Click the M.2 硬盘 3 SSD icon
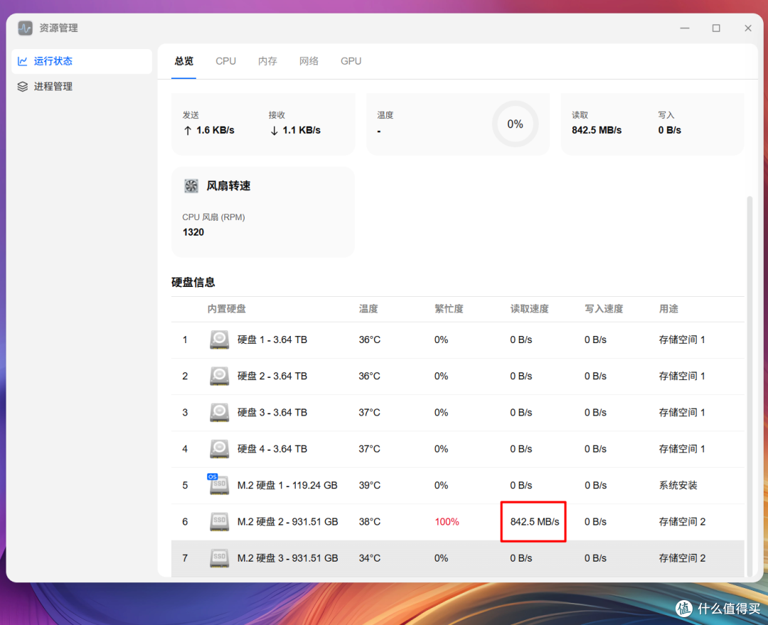Viewport: 768px width, 625px height. tap(220, 558)
